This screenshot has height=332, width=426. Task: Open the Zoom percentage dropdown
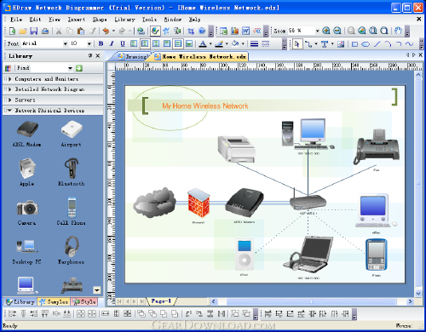[318, 31]
